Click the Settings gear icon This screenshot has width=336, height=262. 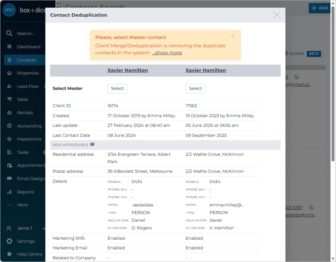[x=9, y=241]
